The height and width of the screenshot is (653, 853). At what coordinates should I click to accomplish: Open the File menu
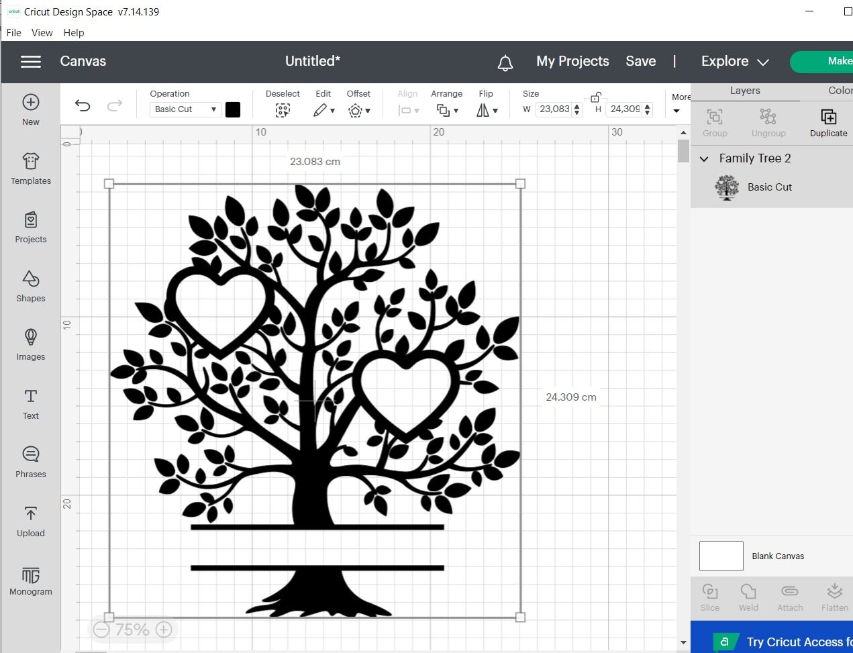click(x=13, y=32)
